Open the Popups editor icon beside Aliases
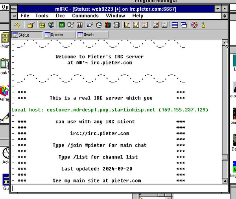Viewport: 236px width, 199px height. click(x=70, y=25)
